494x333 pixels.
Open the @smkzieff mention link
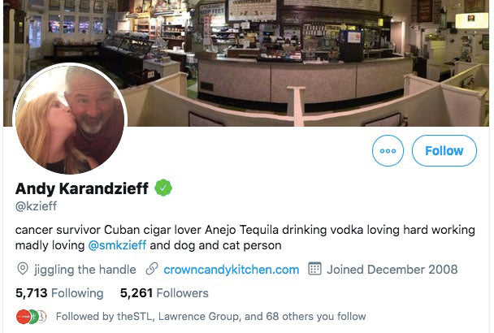[117, 245]
